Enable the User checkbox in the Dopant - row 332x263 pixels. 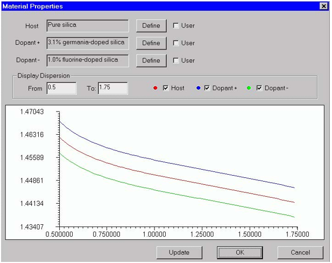coord(175,60)
